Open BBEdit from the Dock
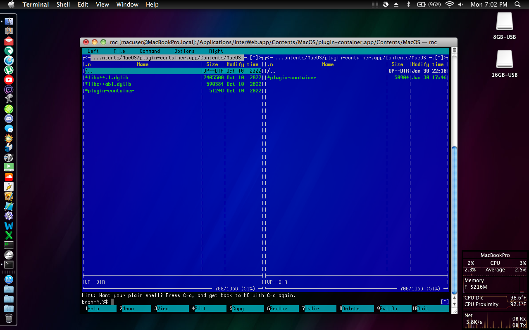 pyautogui.click(x=9, y=216)
